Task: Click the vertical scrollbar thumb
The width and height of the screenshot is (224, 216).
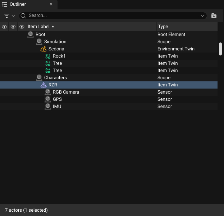Action: [220, 49]
